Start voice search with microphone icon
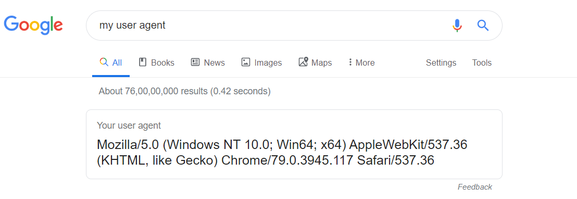Viewport: 577px width, 199px height. [457, 26]
